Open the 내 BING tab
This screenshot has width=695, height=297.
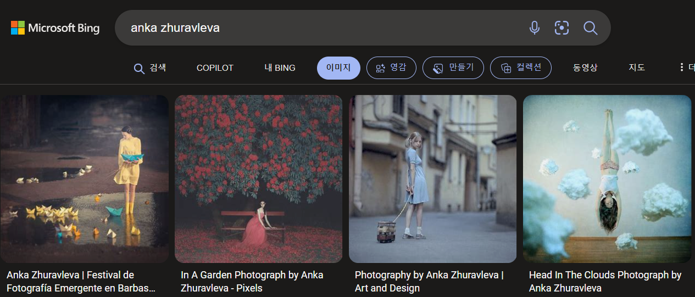pyautogui.click(x=280, y=68)
